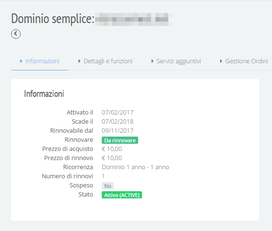Click the Prezzo di acquisto value

tap(112, 149)
